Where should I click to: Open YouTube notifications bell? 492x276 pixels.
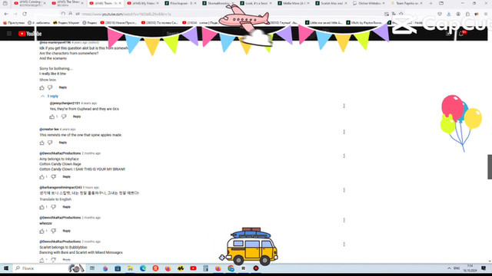pos(461,34)
